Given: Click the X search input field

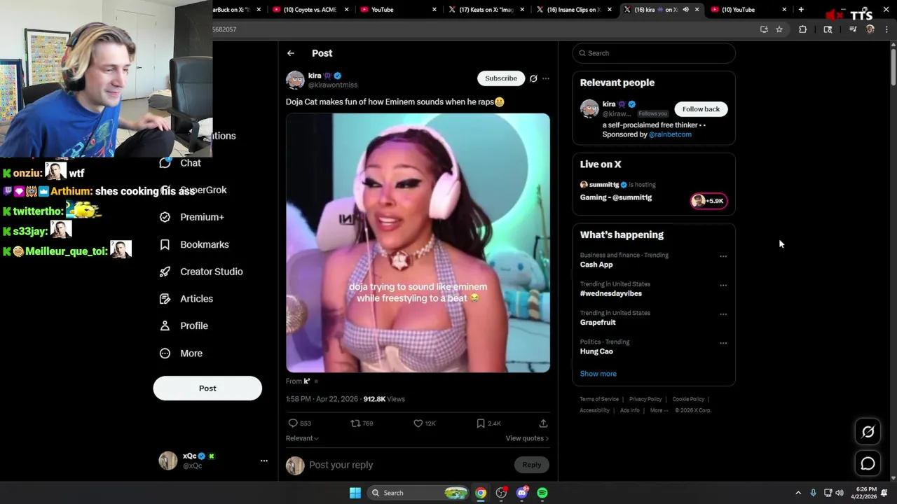Looking at the screenshot, I should pos(654,53).
